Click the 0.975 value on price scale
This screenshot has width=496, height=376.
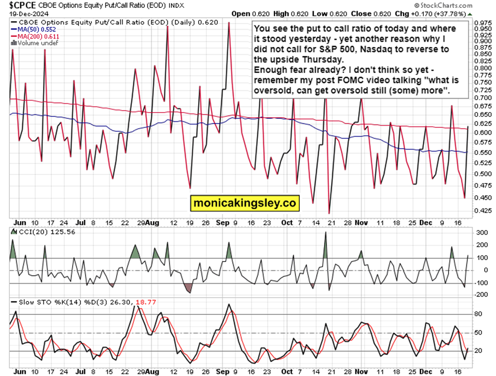tap(483, 23)
